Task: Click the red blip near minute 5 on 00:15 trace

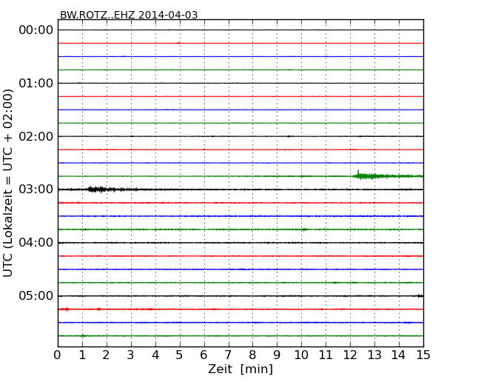Action: tap(179, 43)
